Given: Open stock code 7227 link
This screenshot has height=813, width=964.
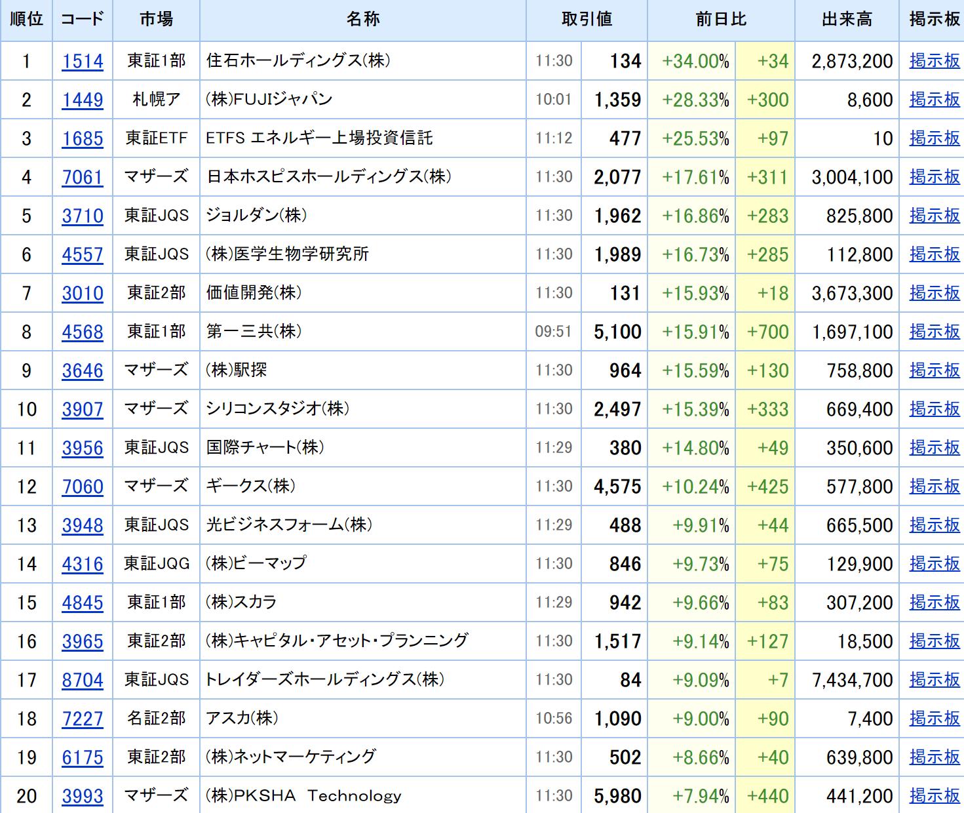Looking at the screenshot, I should pos(83,719).
